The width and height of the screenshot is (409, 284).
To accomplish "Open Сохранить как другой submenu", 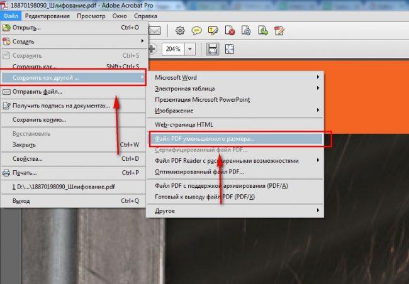I will click(74, 78).
